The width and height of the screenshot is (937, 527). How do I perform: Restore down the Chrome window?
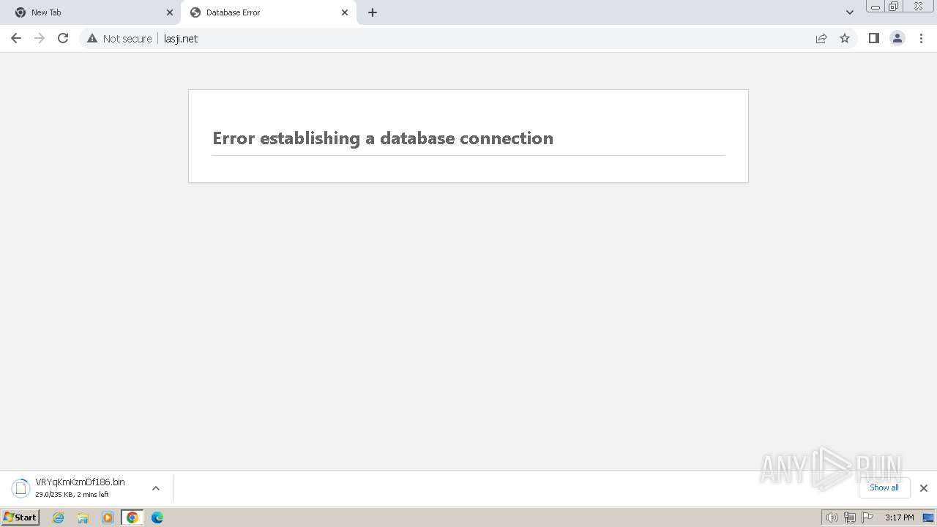tap(894, 7)
